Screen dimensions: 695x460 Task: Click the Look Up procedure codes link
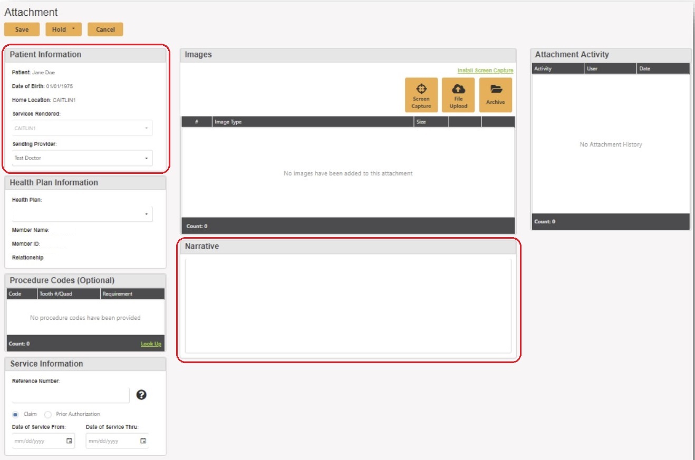coord(151,344)
